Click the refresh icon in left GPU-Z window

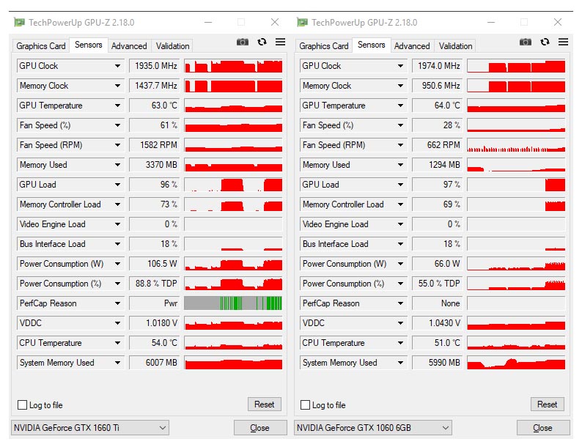(262, 43)
